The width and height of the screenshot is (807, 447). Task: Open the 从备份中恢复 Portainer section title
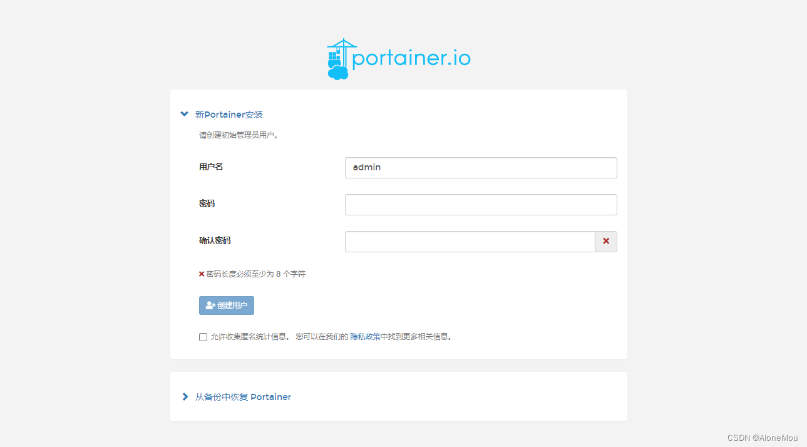[243, 397]
